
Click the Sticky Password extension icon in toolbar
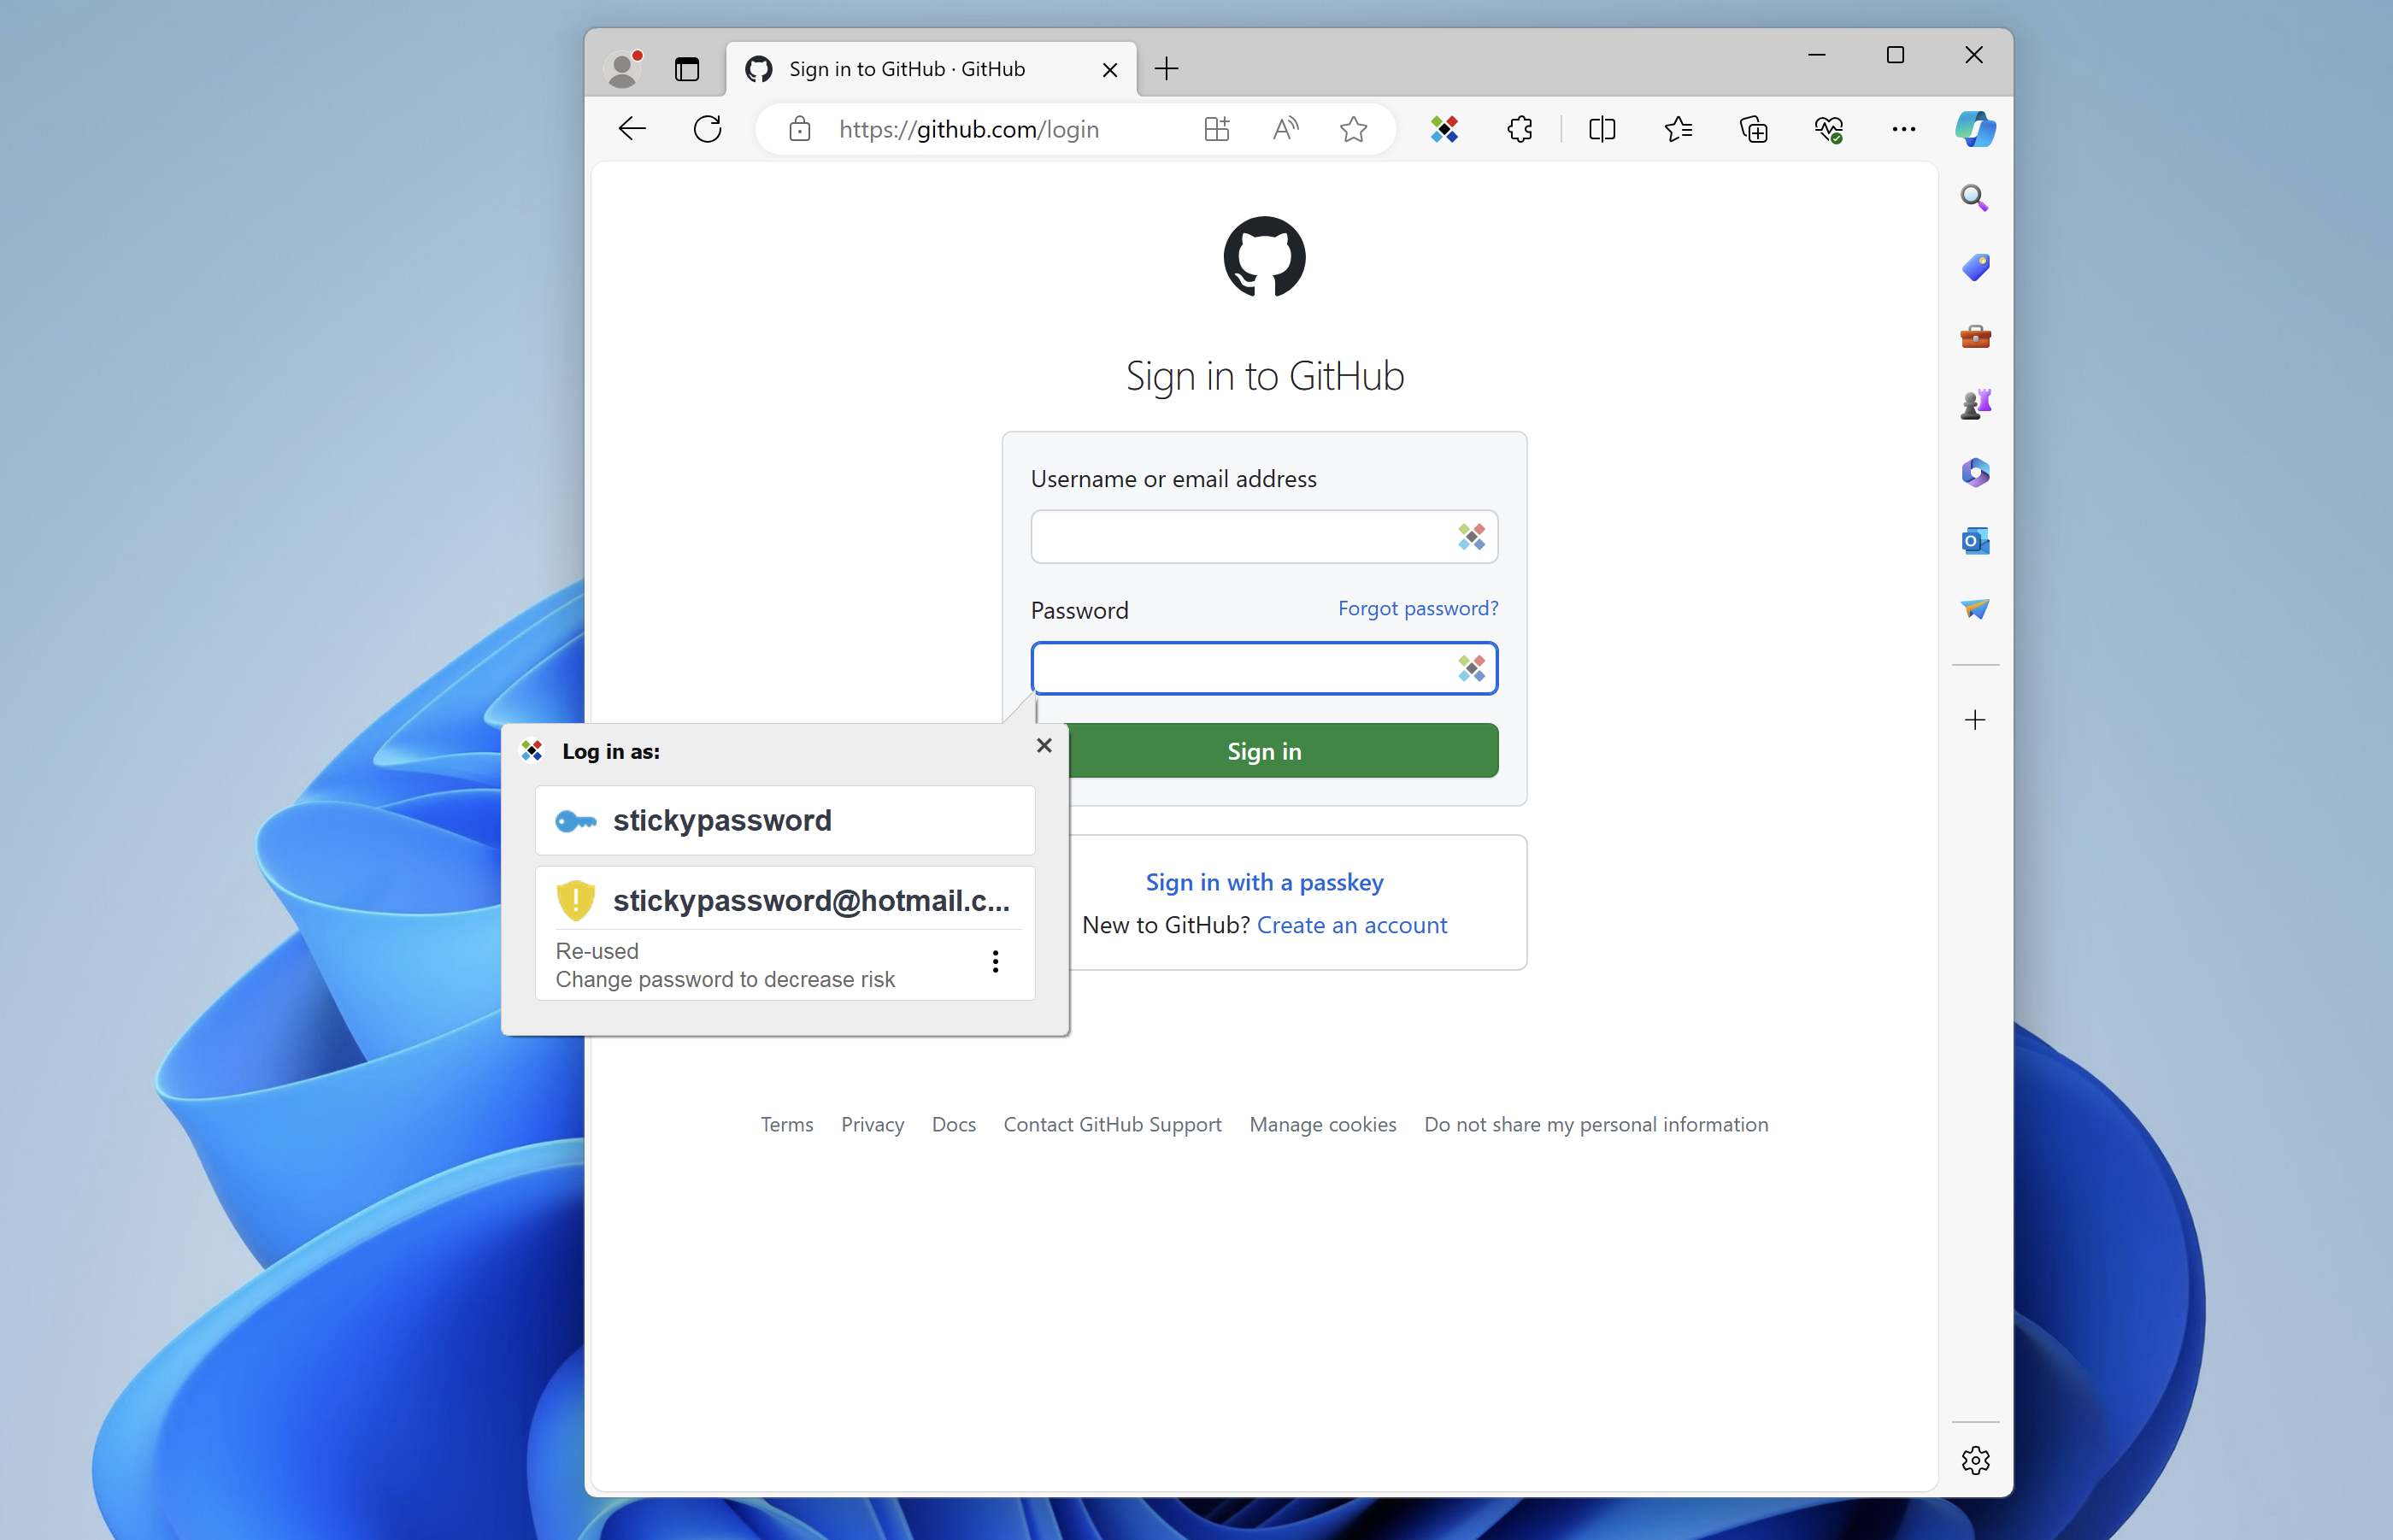point(1444,129)
